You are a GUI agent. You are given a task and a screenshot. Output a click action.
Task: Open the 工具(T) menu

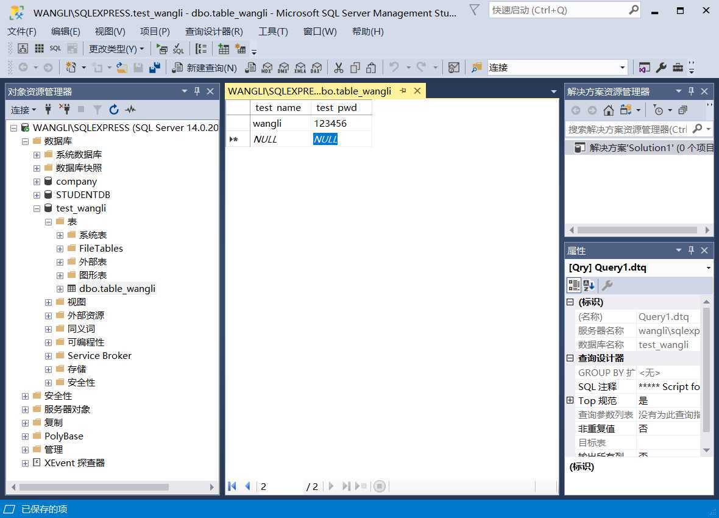click(274, 31)
